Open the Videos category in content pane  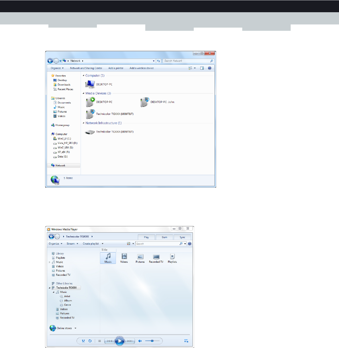(x=124, y=258)
